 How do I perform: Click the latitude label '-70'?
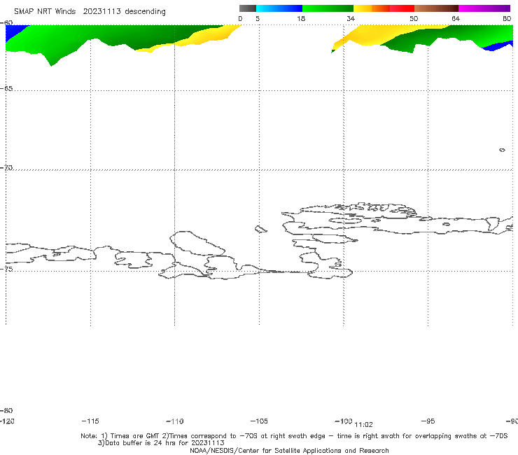6,168
